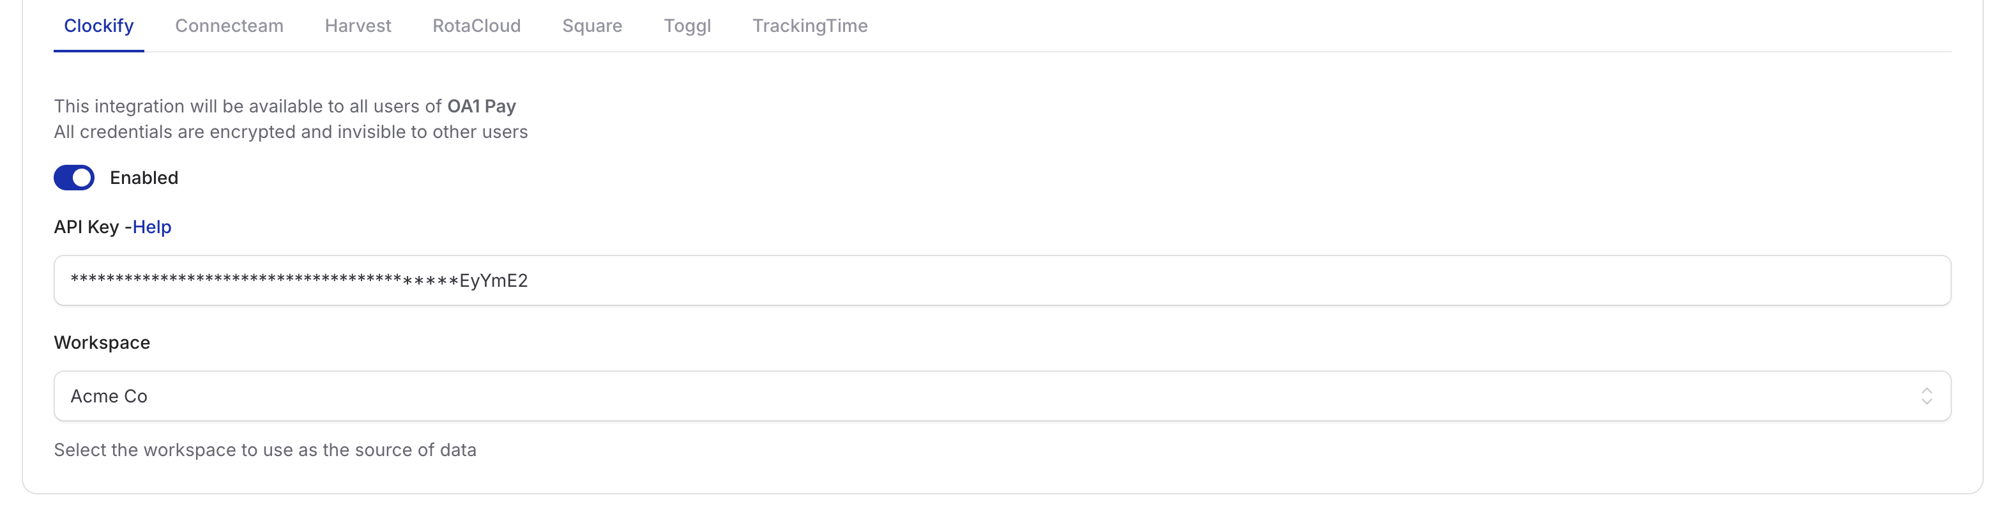Click the integration availability description line
Viewport: 2003px width, 511px height.
247,107
